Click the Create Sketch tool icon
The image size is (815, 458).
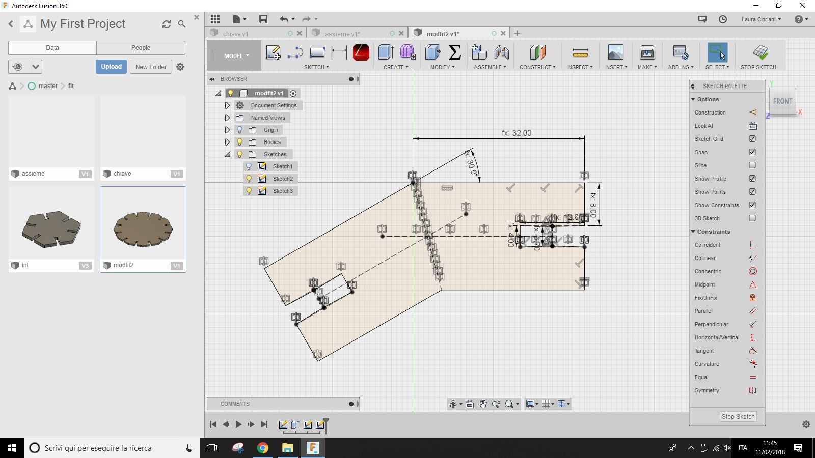274,52
